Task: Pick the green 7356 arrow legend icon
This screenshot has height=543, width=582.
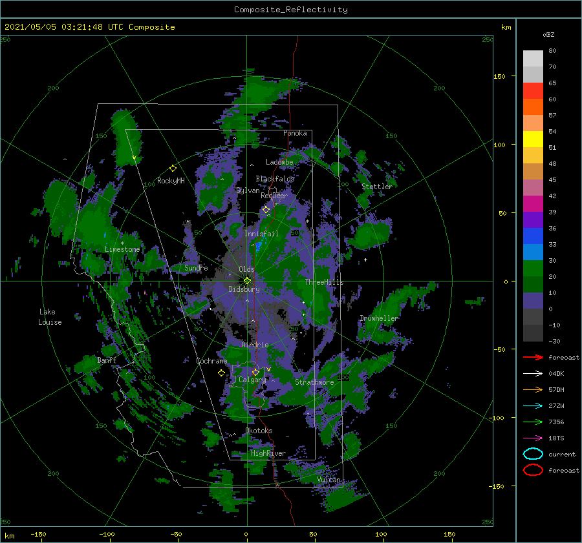Action: pos(533,422)
